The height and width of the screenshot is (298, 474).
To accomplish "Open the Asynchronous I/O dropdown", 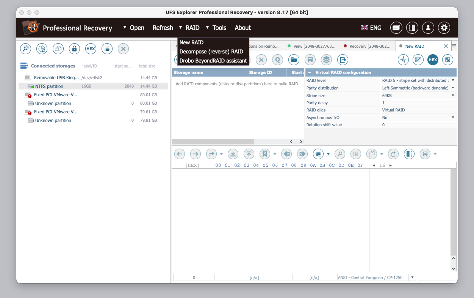I will (x=453, y=118).
